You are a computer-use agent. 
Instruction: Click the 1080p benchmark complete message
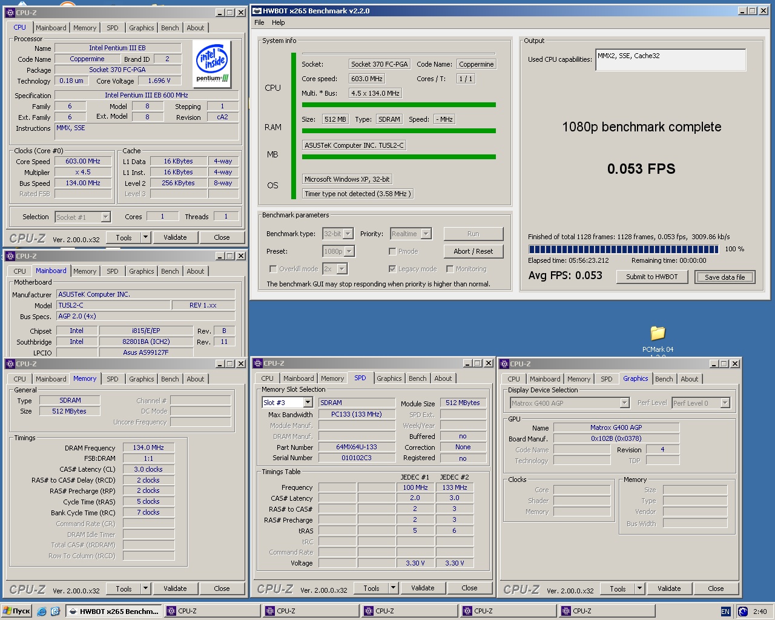[641, 127]
